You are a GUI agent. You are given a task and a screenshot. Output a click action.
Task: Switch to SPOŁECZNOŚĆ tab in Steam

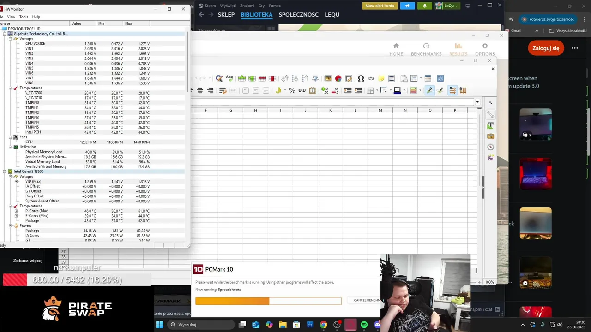pos(299,15)
